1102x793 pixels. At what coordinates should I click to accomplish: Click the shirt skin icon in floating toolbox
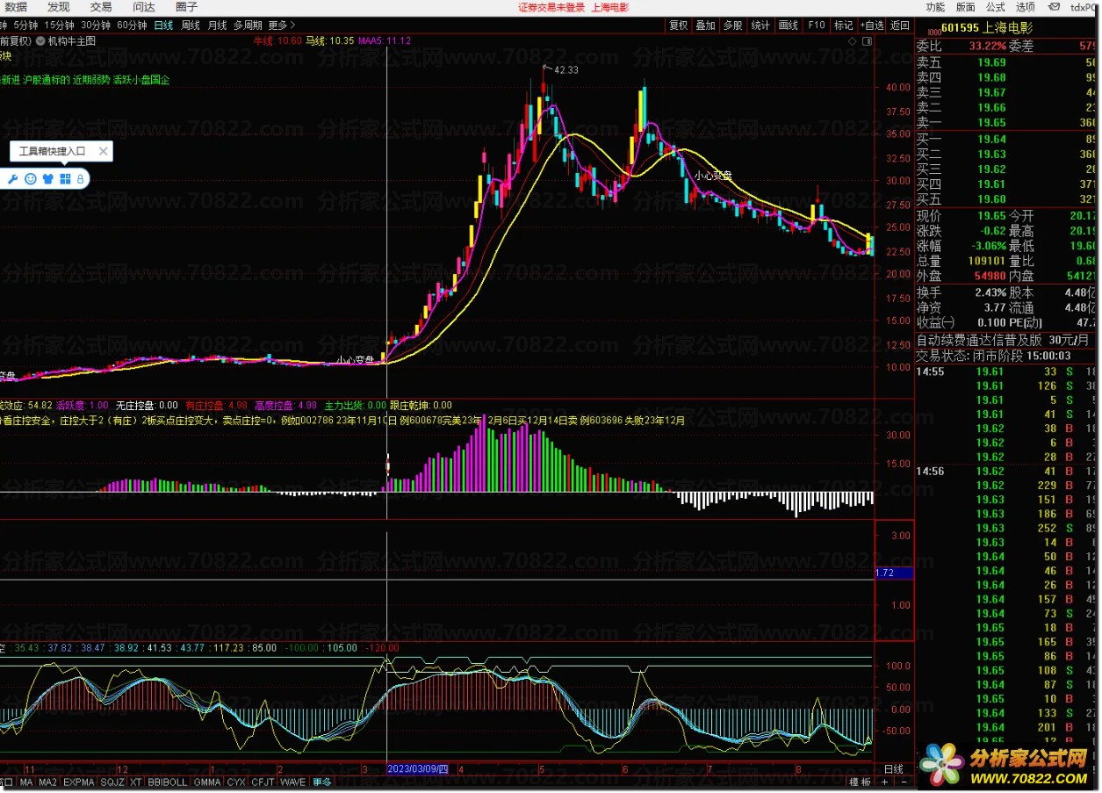47,179
